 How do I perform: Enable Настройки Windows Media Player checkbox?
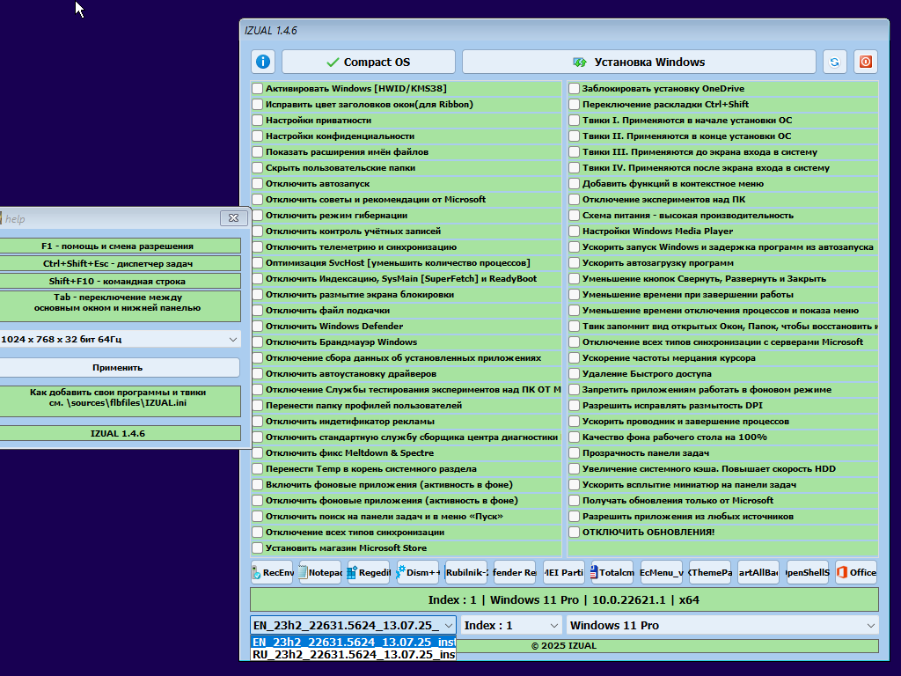tap(574, 231)
